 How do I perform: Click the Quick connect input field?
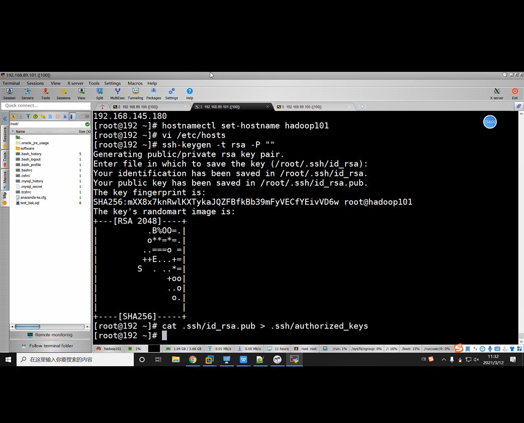[46, 105]
